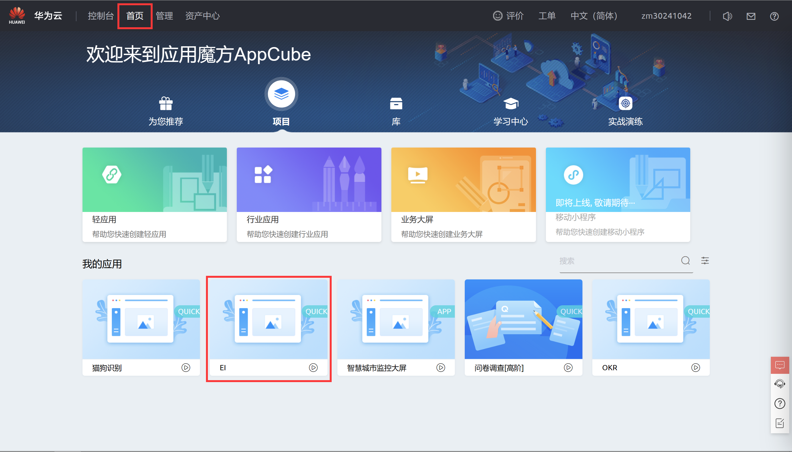Click the announcement speaker icon in header
Viewport: 792px width, 452px height.
coord(727,16)
